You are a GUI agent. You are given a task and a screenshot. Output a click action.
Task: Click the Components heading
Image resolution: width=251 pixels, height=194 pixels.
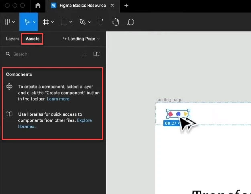19,74
